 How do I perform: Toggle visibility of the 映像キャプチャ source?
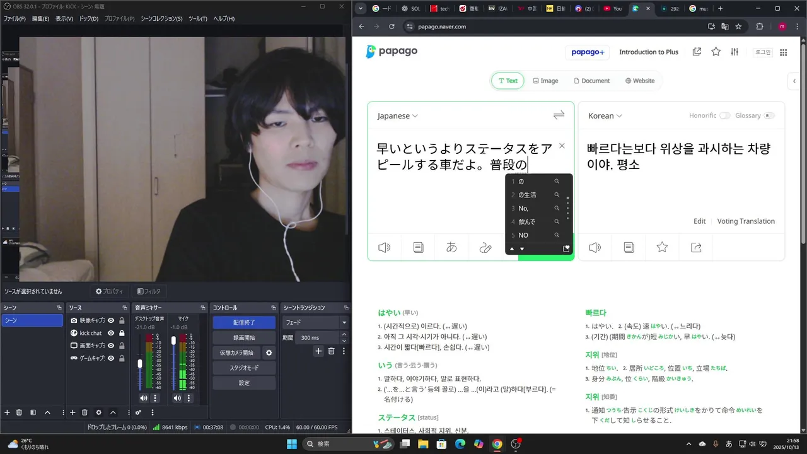pos(111,320)
